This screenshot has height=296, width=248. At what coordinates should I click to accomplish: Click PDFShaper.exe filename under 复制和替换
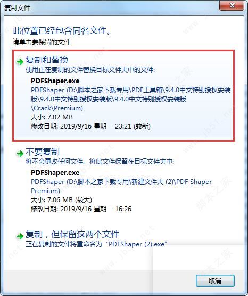point(55,81)
